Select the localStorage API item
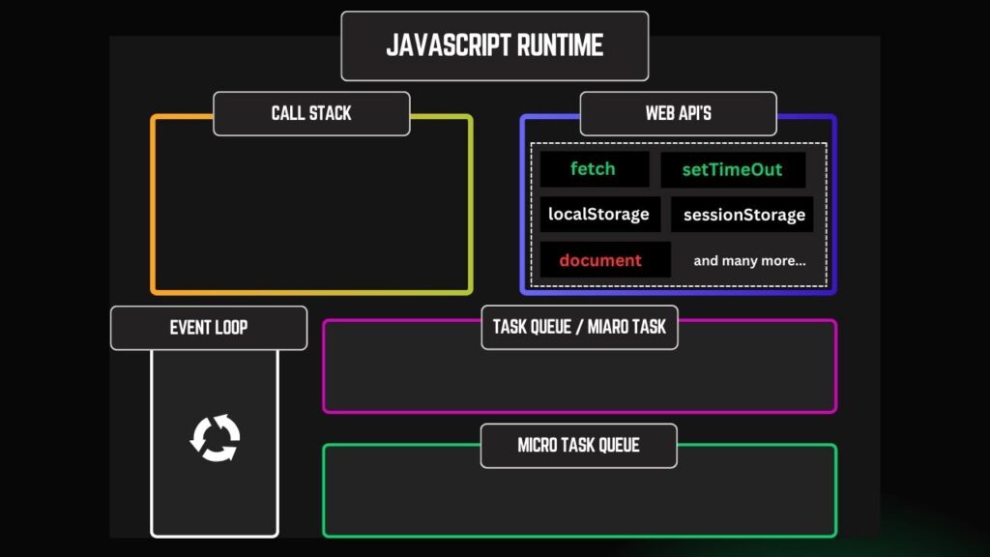Viewport: 990px width, 557px height. pyautogui.click(x=598, y=214)
